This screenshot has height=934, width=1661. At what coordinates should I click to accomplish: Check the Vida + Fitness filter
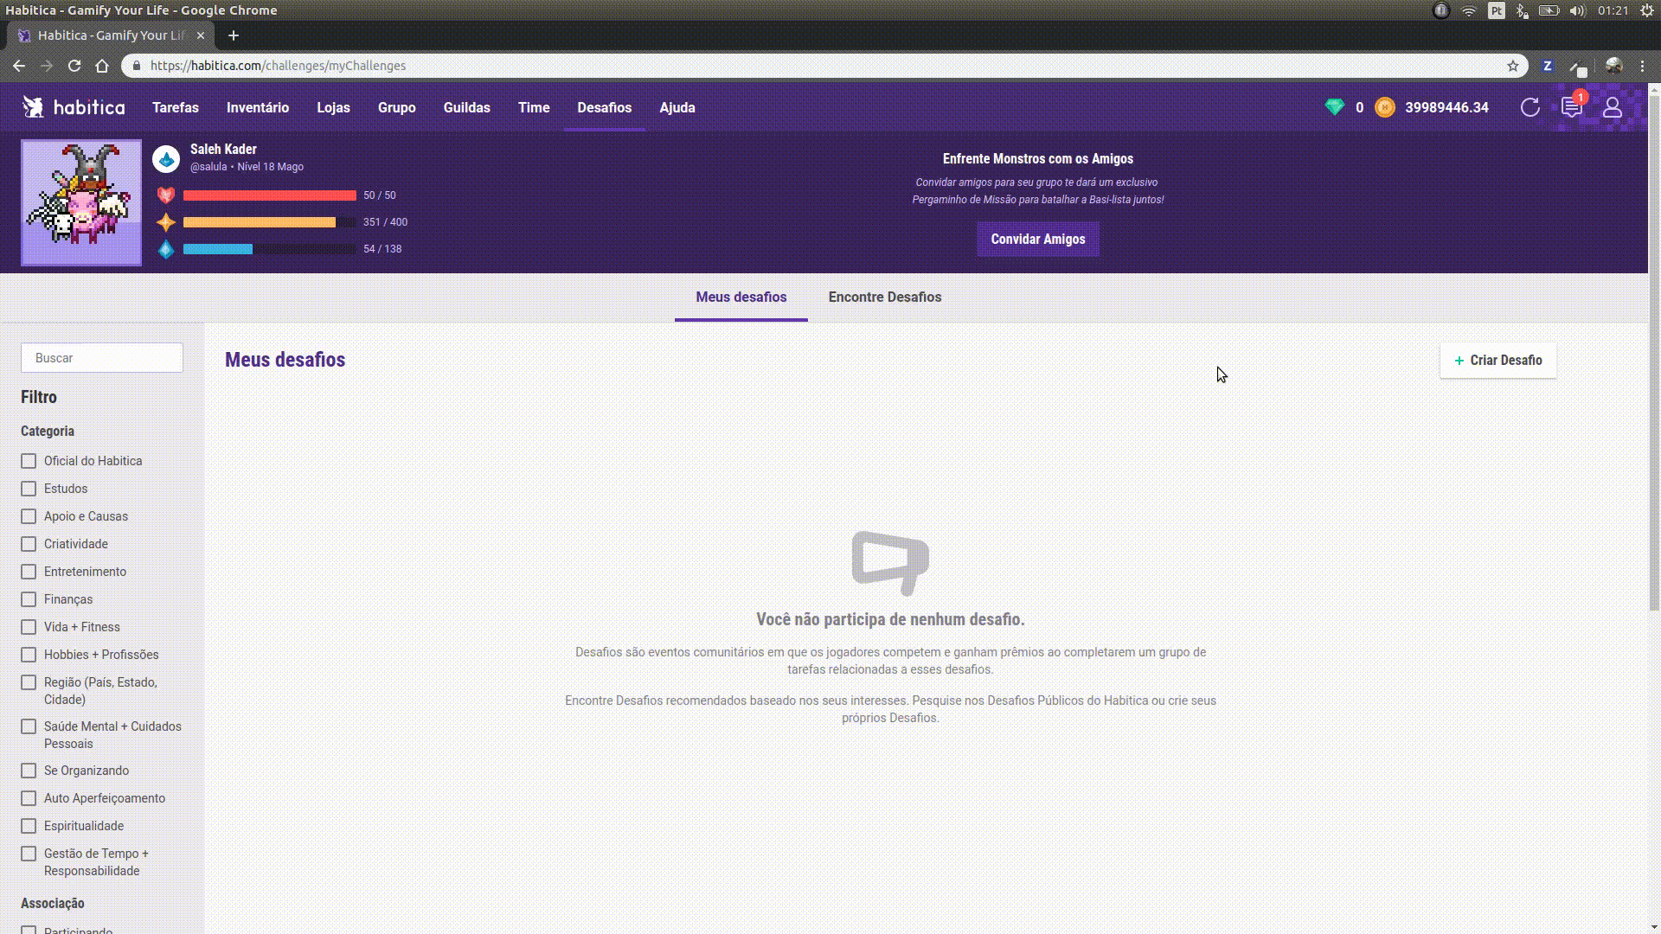pos(29,627)
